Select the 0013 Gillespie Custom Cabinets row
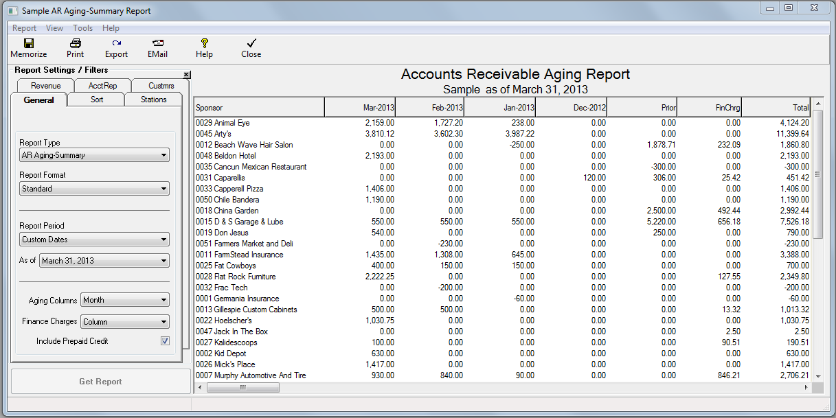Image resolution: width=836 pixels, height=418 pixels. pyautogui.click(x=503, y=310)
